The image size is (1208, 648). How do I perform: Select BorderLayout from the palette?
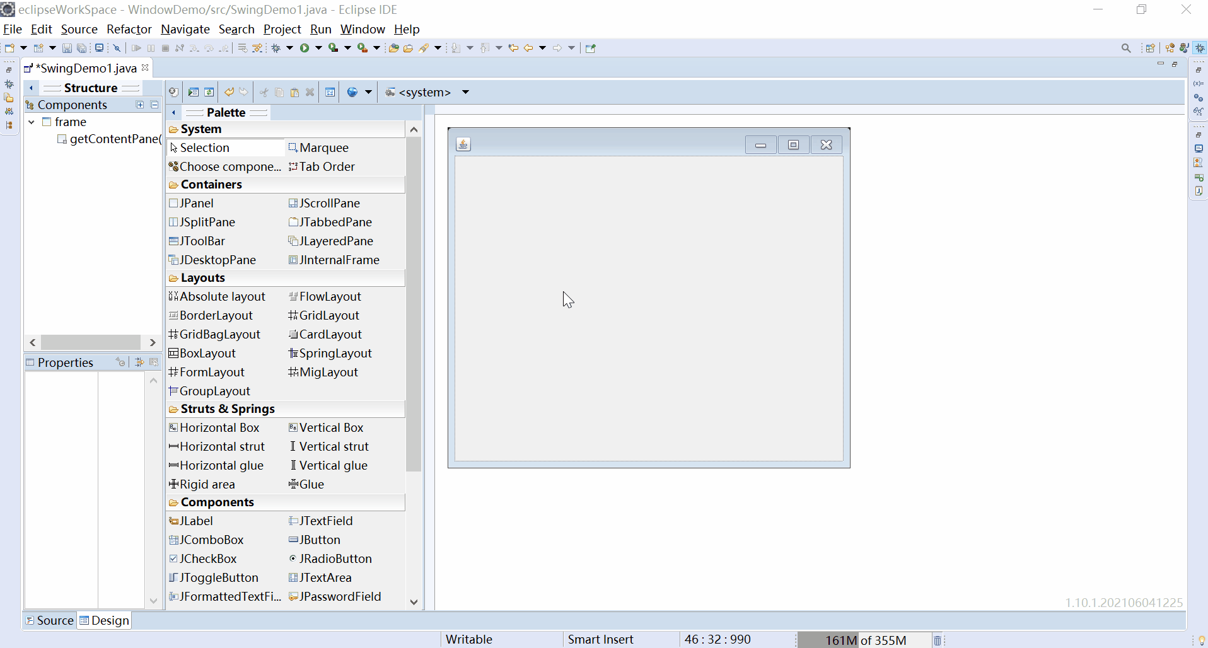[x=211, y=315]
